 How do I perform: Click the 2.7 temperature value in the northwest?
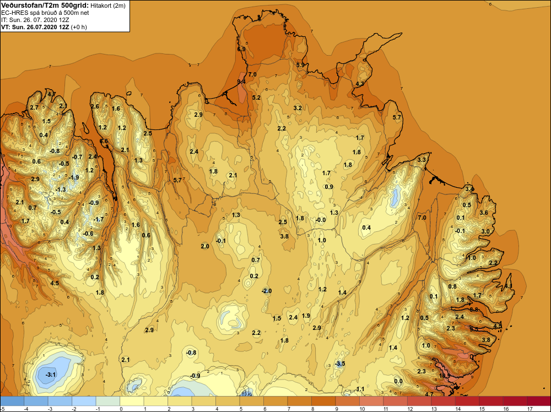point(34,107)
